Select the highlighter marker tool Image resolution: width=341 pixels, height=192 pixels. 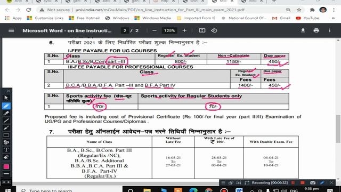pyautogui.click(x=6, y=113)
